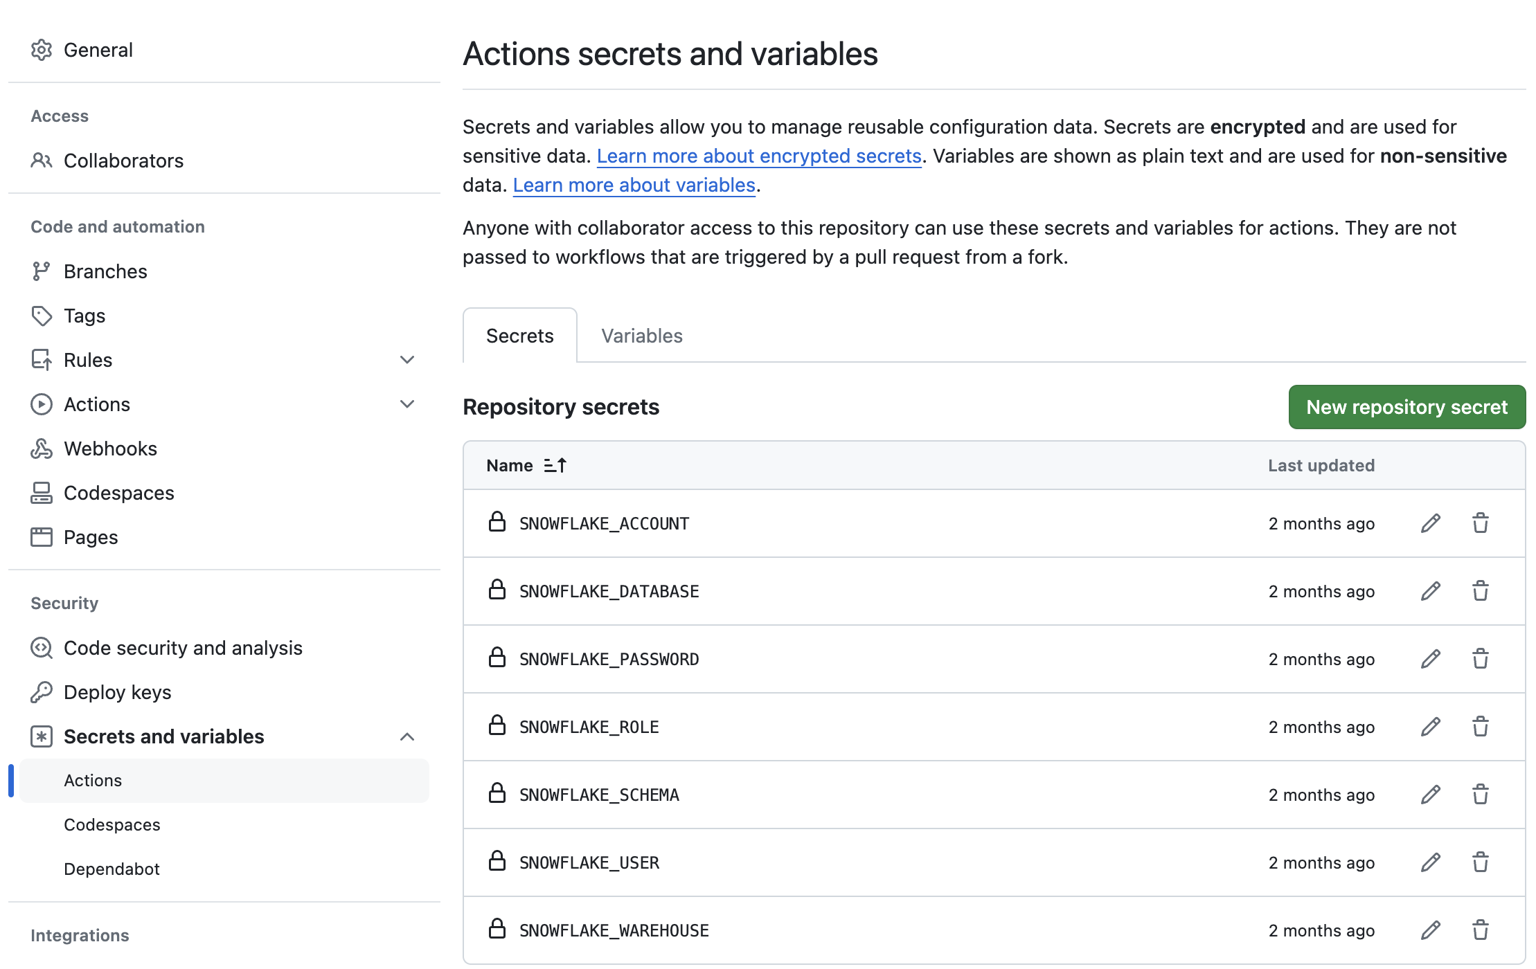Image resolution: width=1536 pixels, height=969 pixels.
Task: Click the Tags label icon
Action: click(42, 316)
